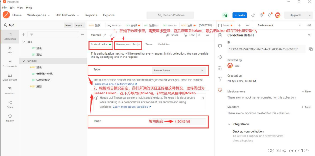
Task: Click the Share button for fecmall
Action: pyautogui.click(x=172, y=35)
